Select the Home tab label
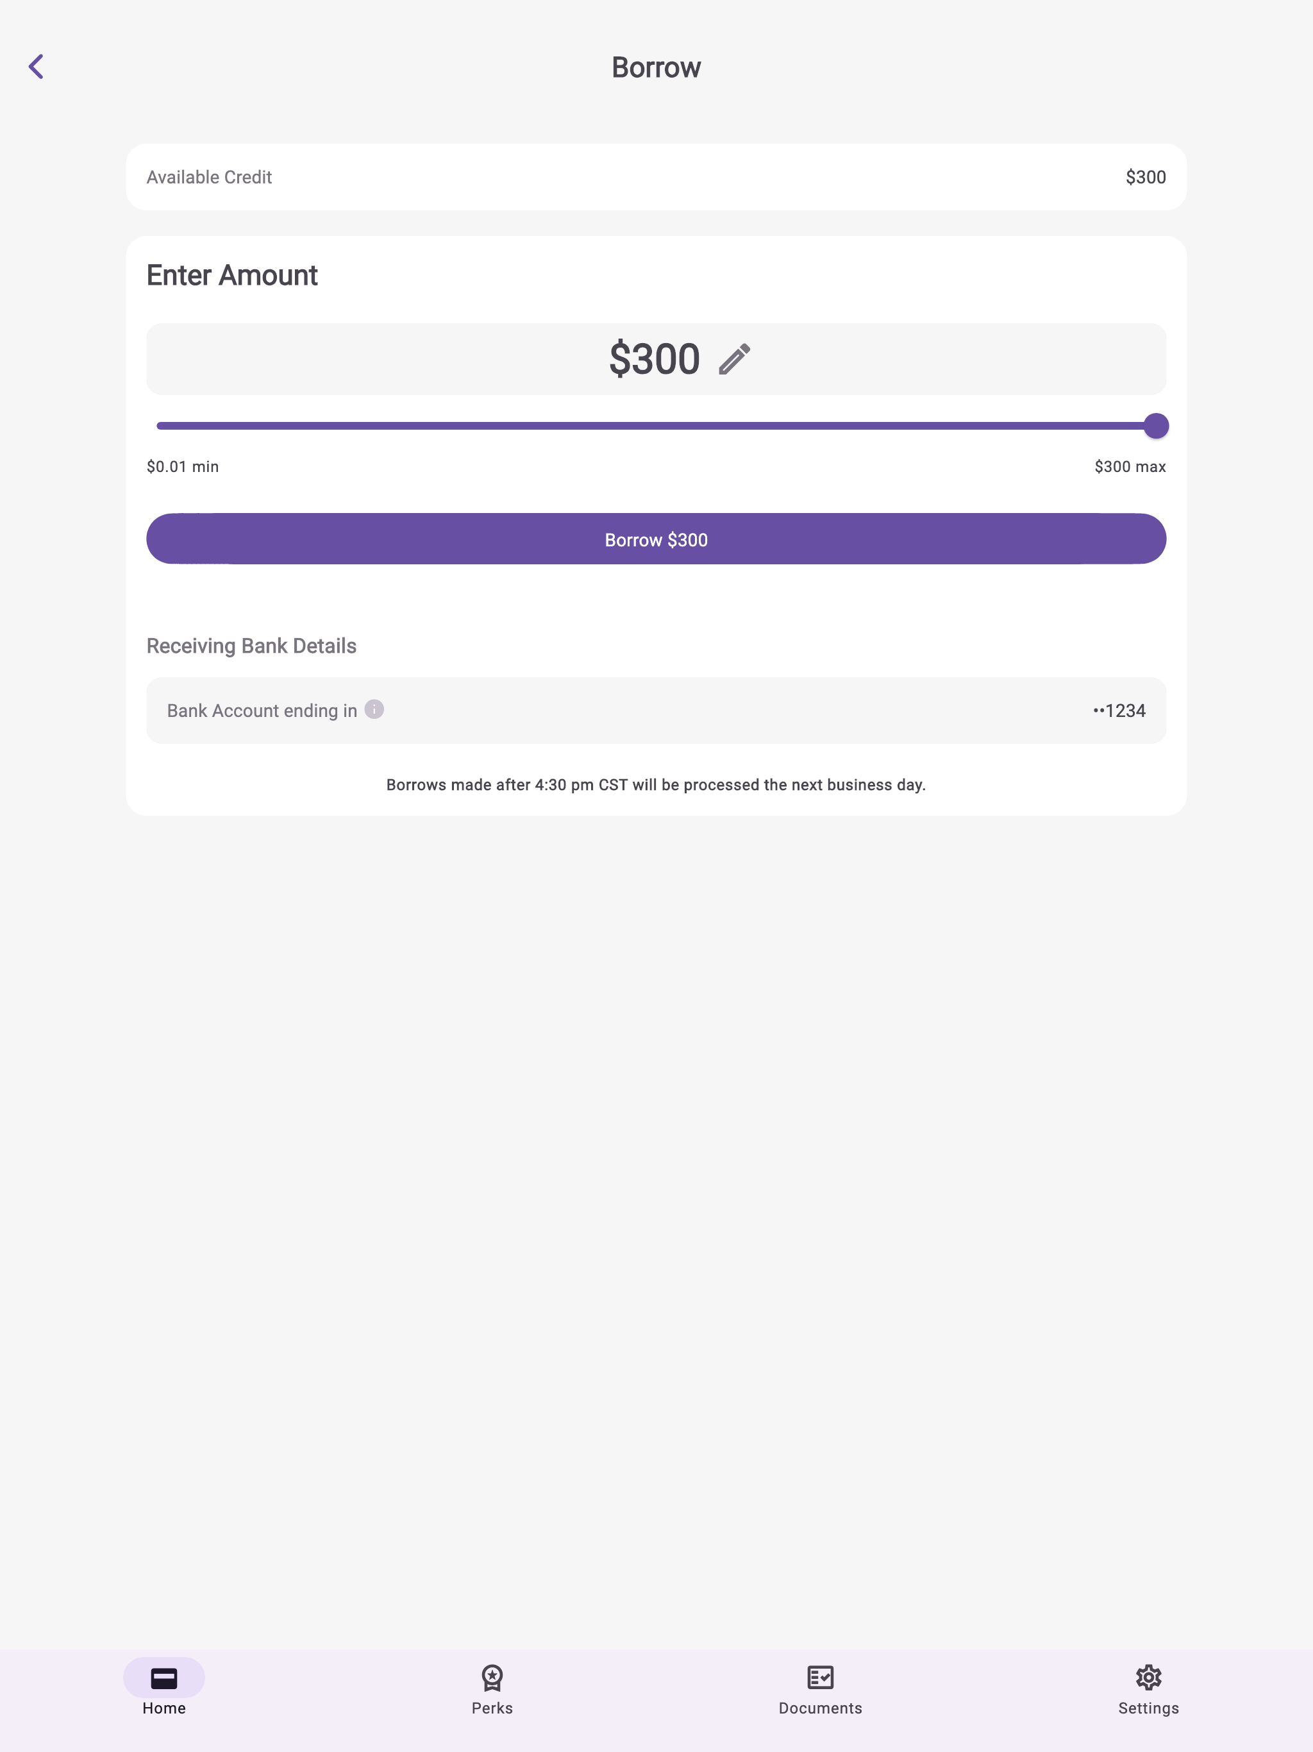Viewport: 1313px width, 1752px height. pyautogui.click(x=164, y=1708)
